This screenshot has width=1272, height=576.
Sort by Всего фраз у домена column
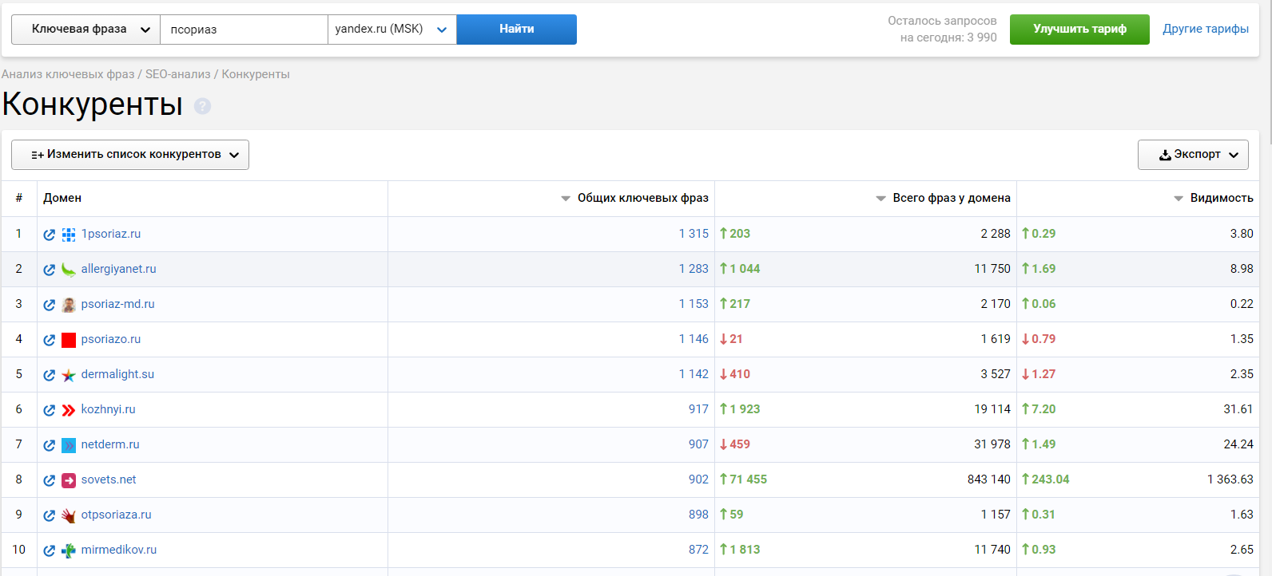(x=944, y=198)
